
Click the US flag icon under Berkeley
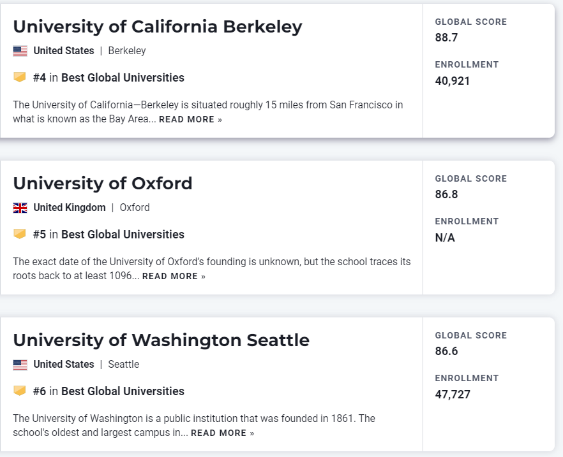point(20,51)
